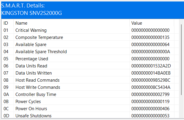The image size is (184, 120).
Task: Select the Power On Hours row
Action: pos(90,109)
